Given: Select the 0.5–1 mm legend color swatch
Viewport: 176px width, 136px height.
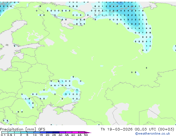Looking at the screenshot, I should click(x=11, y=132).
